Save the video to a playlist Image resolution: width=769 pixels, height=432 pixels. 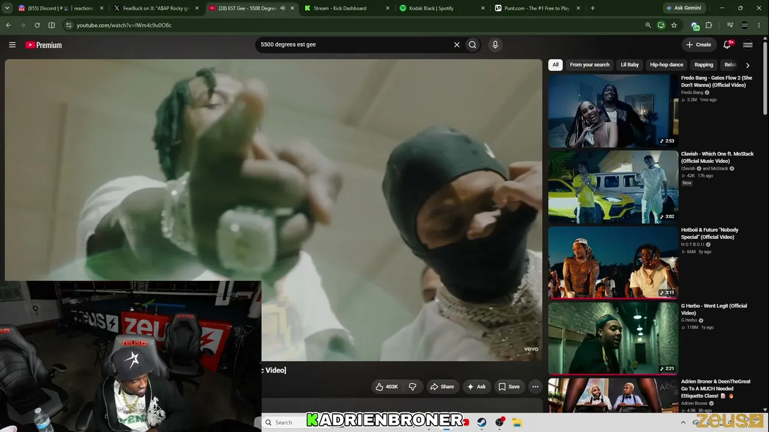[x=509, y=387]
